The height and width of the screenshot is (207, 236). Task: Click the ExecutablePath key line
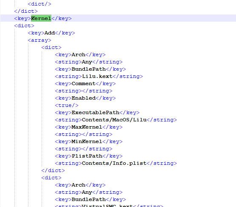(97, 112)
